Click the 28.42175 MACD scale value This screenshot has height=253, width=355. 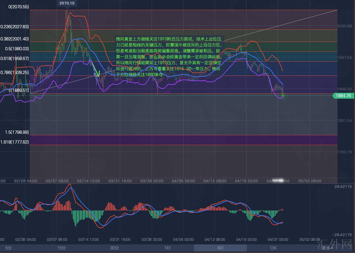tap(343, 186)
